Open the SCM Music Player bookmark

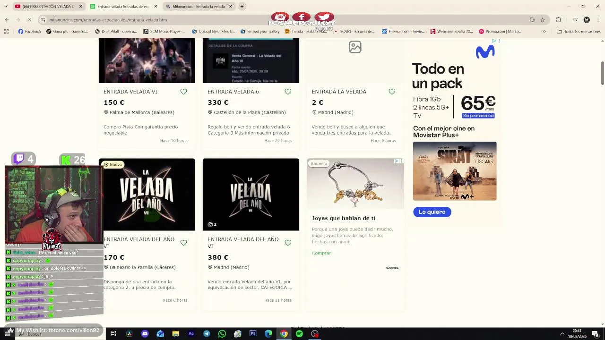(x=164, y=32)
